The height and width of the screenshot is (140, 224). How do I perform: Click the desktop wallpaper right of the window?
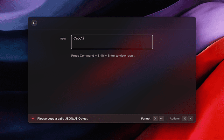(210, 70)
